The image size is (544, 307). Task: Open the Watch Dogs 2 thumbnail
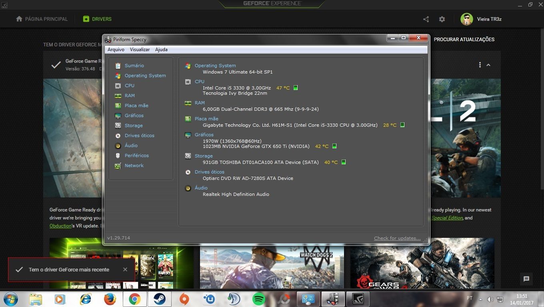pyautogui.click(x=272, y=267)
